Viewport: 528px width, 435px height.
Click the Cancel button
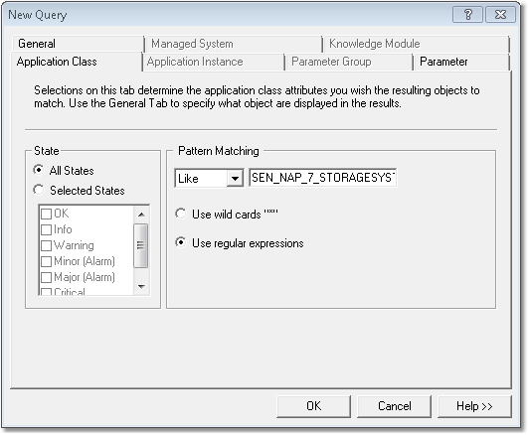(394, 406)
